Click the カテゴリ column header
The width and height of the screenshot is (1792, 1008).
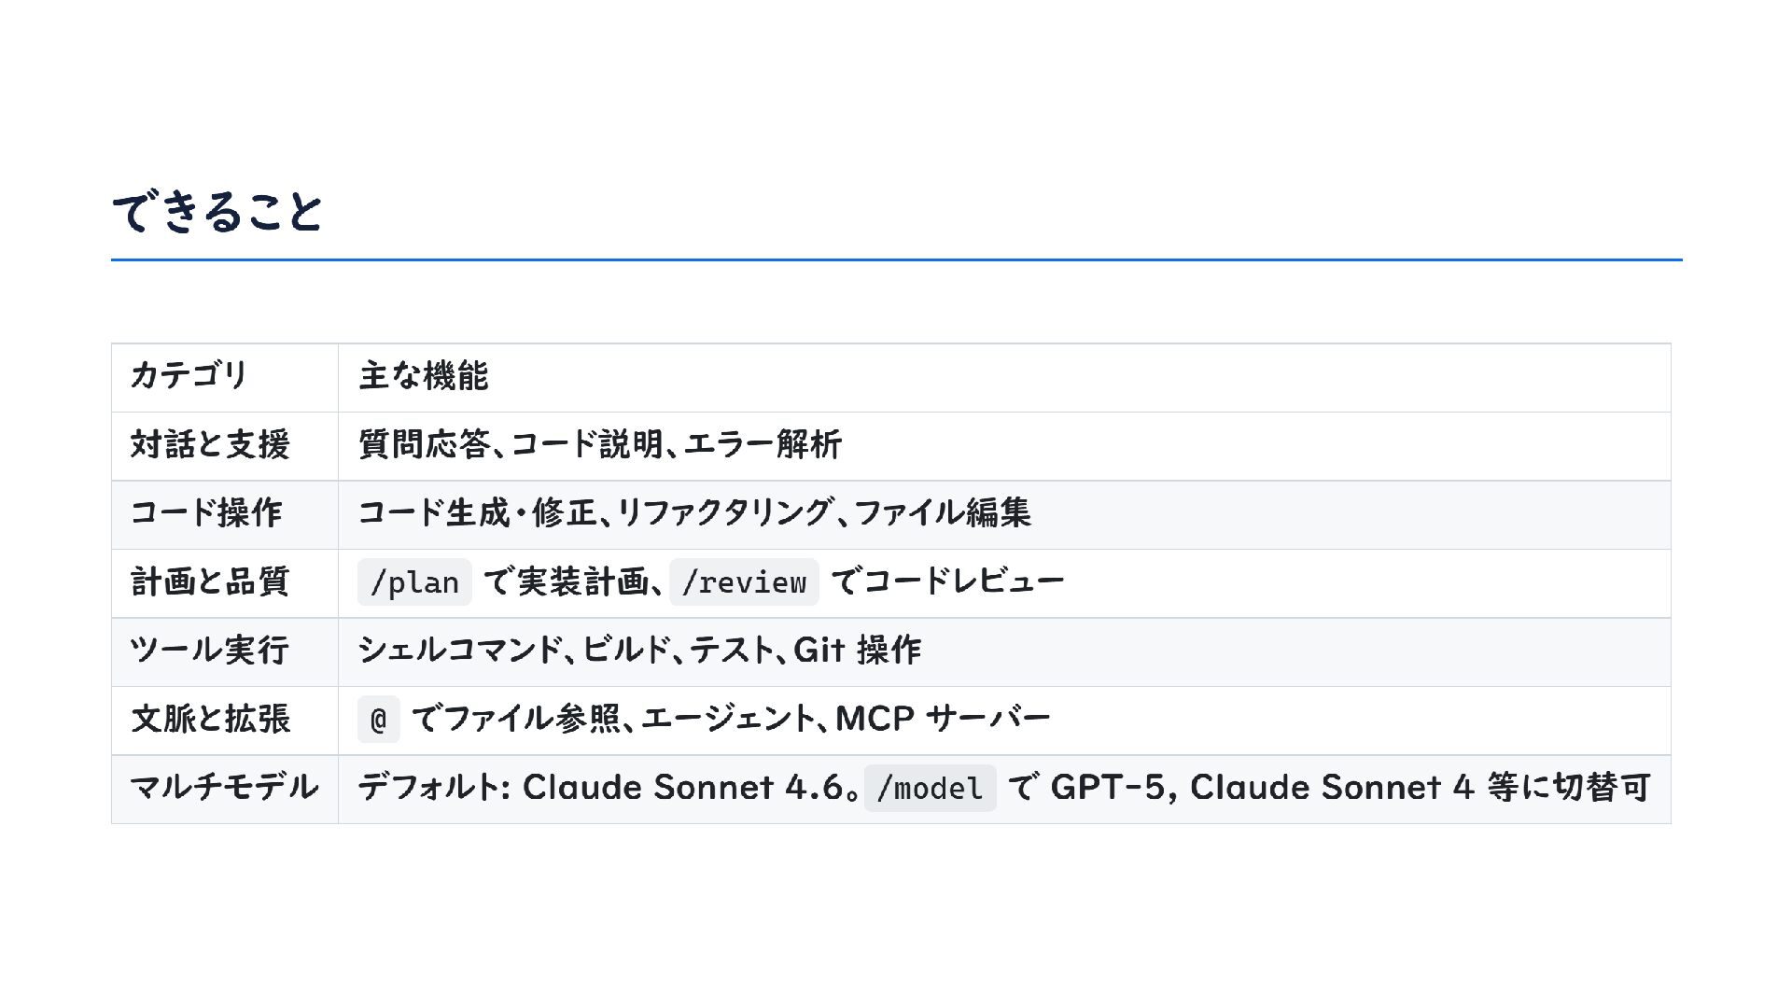189,375
